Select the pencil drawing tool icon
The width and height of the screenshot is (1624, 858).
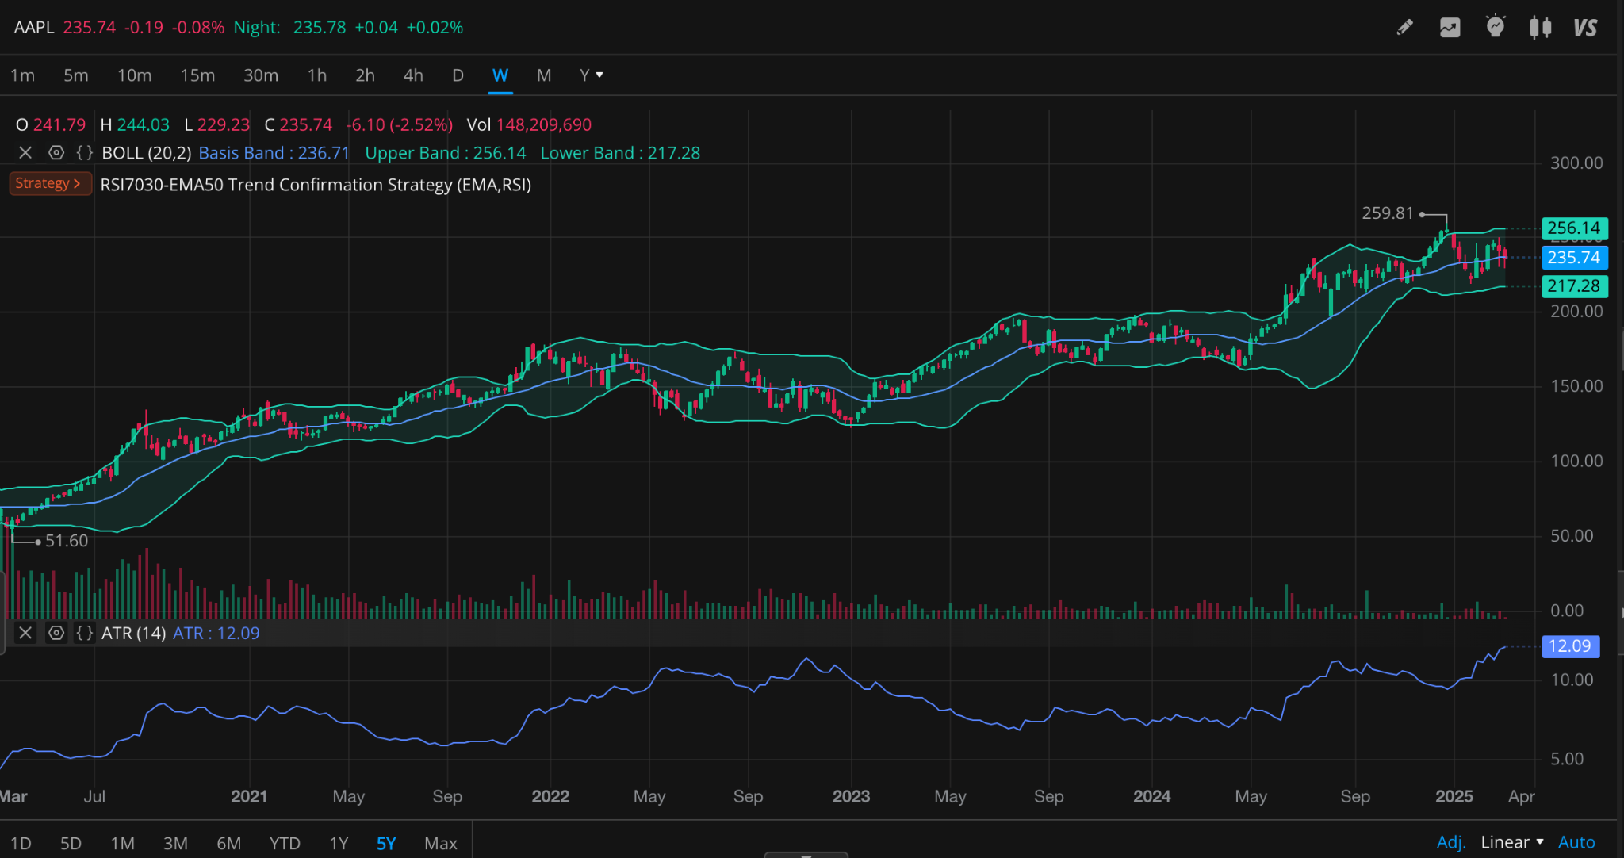click(x=1404, y=28)
